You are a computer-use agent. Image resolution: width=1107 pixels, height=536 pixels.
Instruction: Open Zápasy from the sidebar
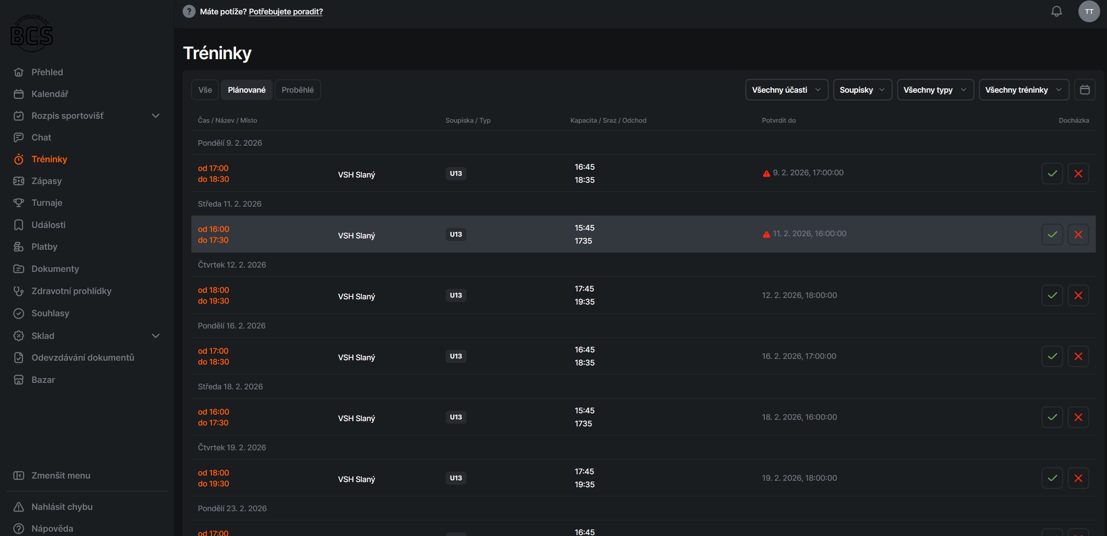click(46, 181)
